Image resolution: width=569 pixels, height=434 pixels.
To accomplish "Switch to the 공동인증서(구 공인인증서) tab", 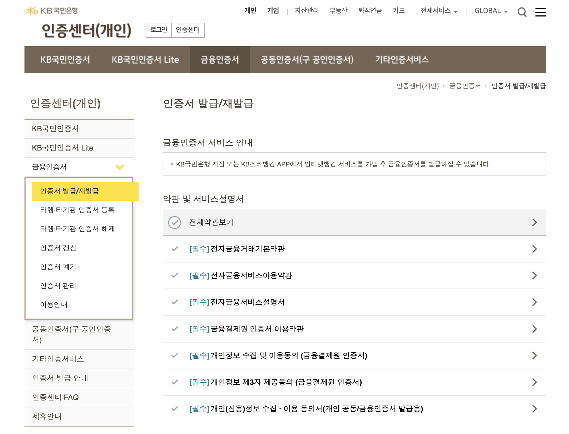I will (x=307, y=60).
